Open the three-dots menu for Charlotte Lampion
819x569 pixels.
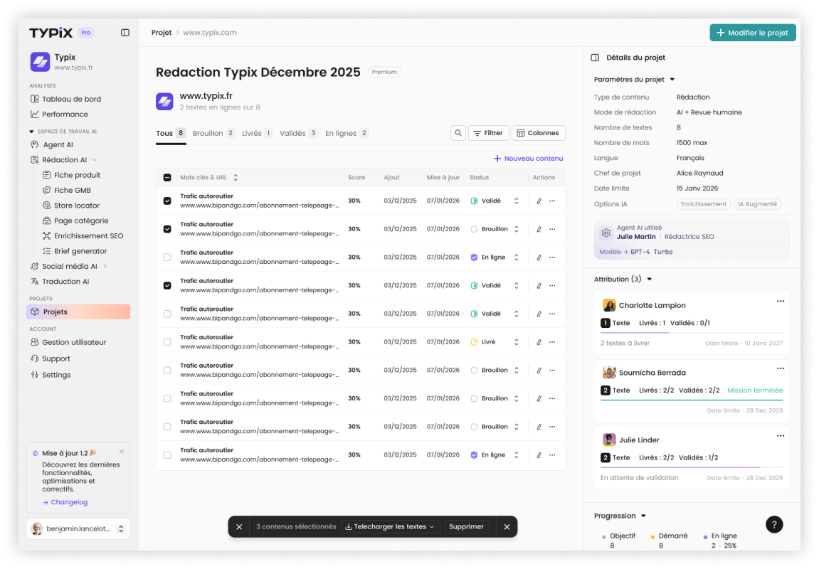point(780,302)
